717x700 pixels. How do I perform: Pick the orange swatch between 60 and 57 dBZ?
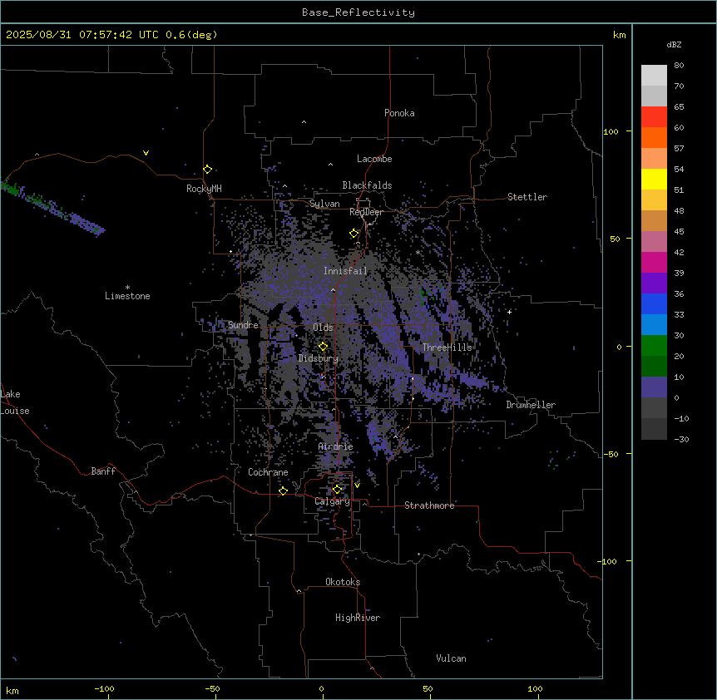coord(654,137)
